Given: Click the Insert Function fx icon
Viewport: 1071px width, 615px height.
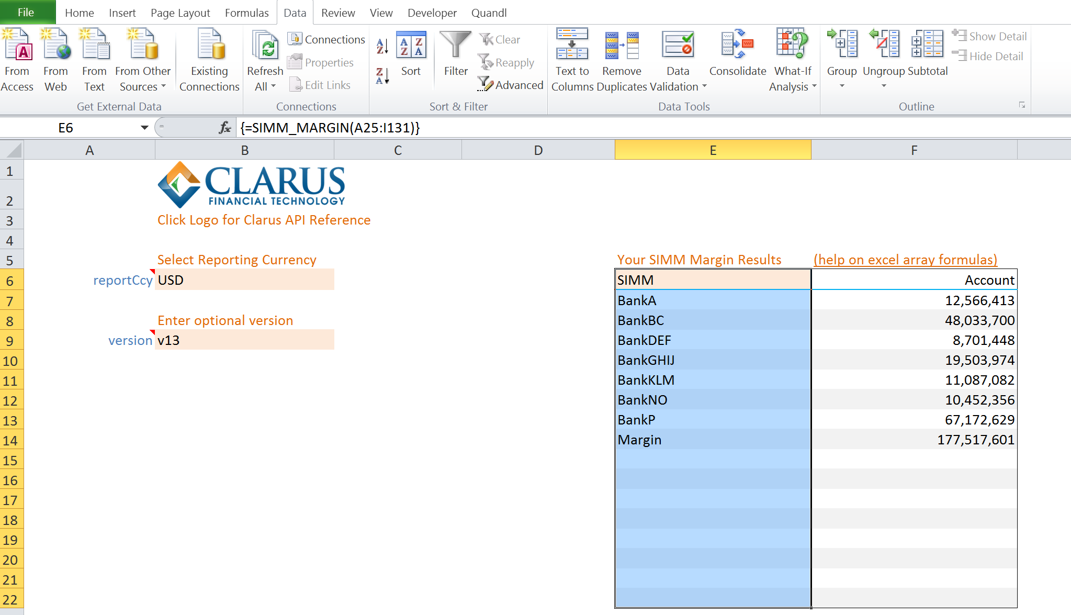Looking at the screenshot, I should [x=225, y=128].
